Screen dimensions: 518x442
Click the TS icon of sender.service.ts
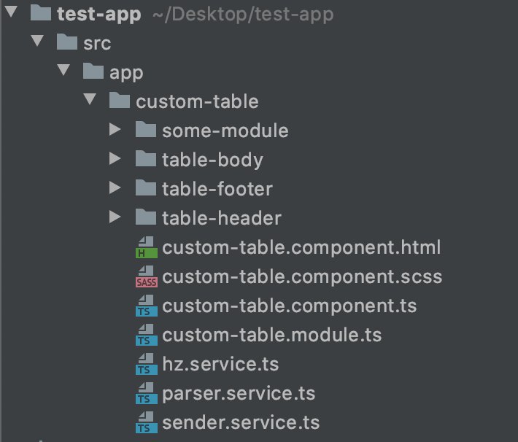point(147,422)
